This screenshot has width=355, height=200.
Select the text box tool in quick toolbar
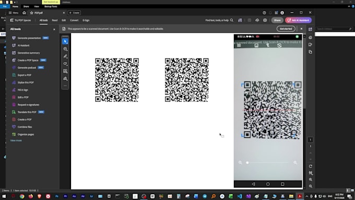(x=65, y=71)
